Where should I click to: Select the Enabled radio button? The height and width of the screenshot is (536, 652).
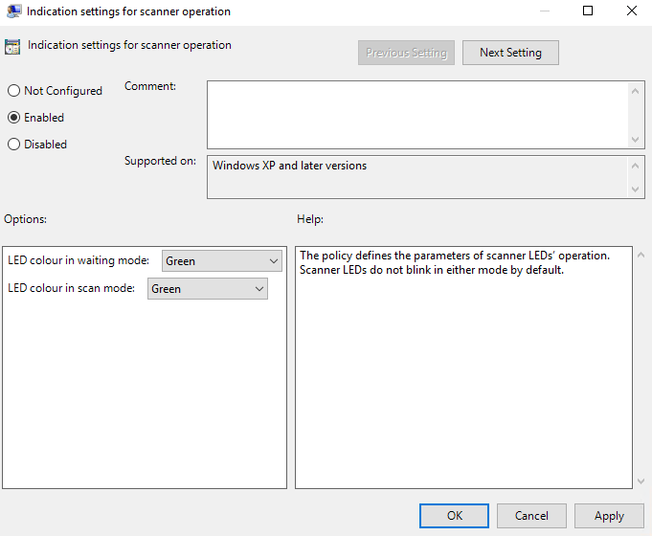pos(13,118)
